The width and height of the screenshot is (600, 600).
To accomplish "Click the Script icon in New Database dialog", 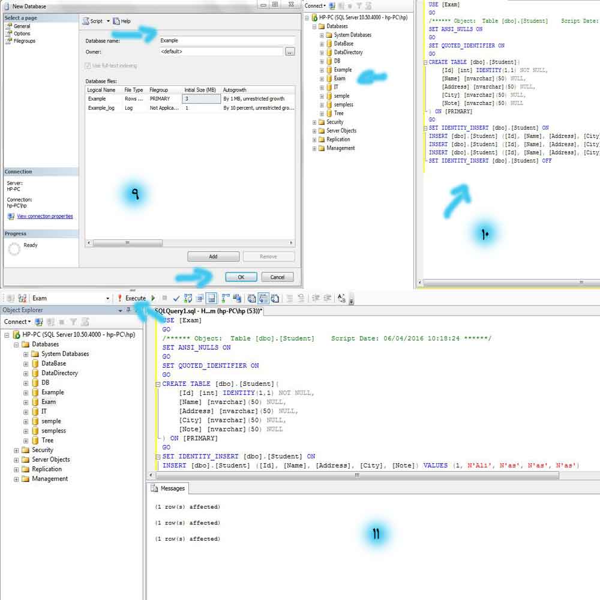I will (x=86, y=21).
